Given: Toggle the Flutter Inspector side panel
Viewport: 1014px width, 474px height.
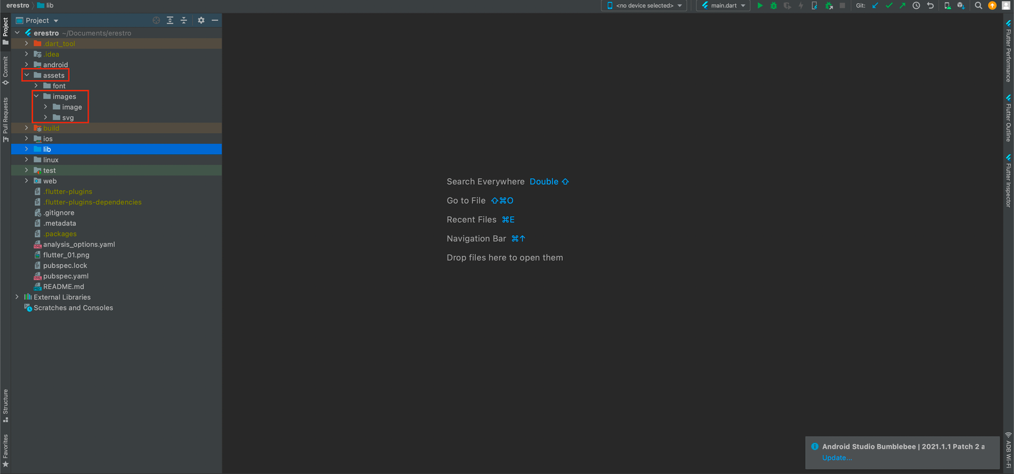Looking at the screenshot, I should click(x=1008, y=181).
